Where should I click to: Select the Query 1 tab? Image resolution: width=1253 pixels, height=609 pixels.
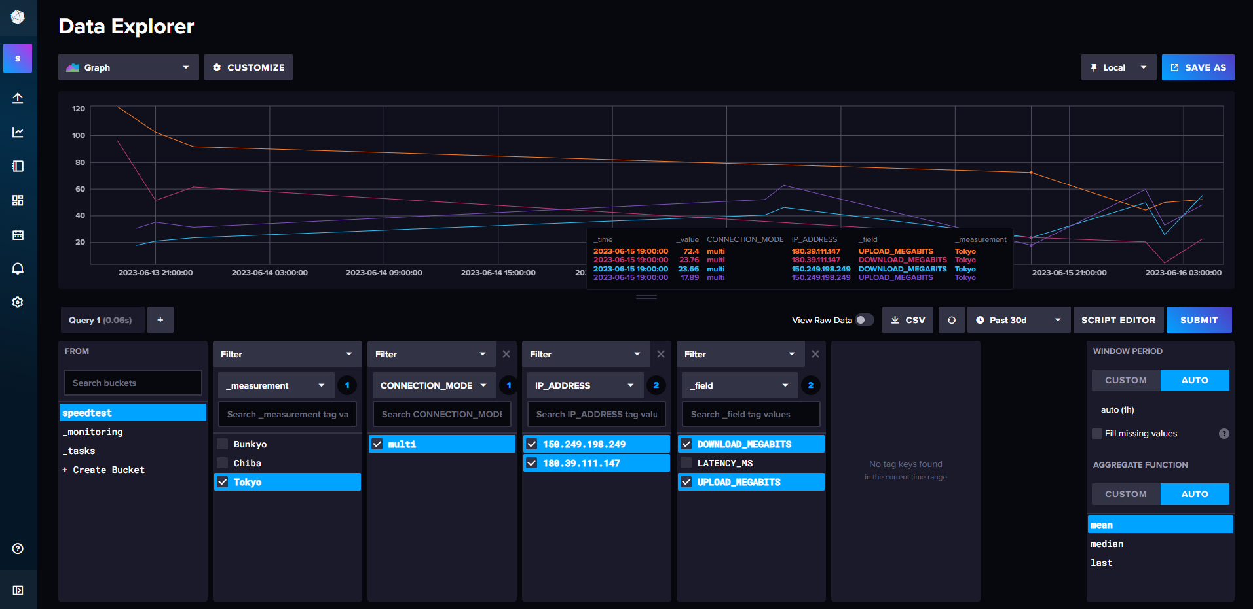click(x=100, y=320)
